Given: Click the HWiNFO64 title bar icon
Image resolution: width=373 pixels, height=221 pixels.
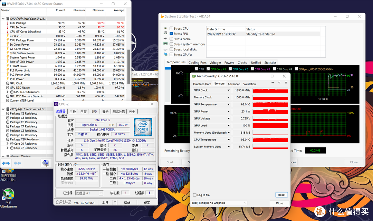Looking at the screenshot, I should 4,4.
